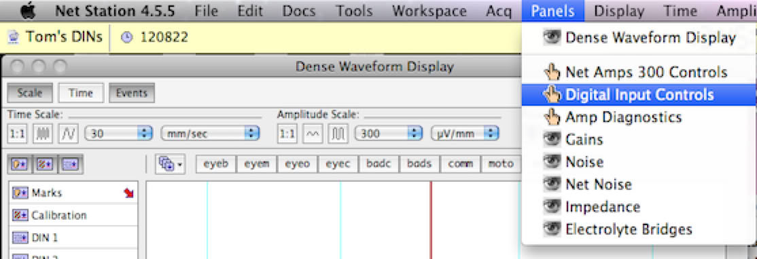Click the clock session 120822 label
Screen dimensions: 757x259
154,37
